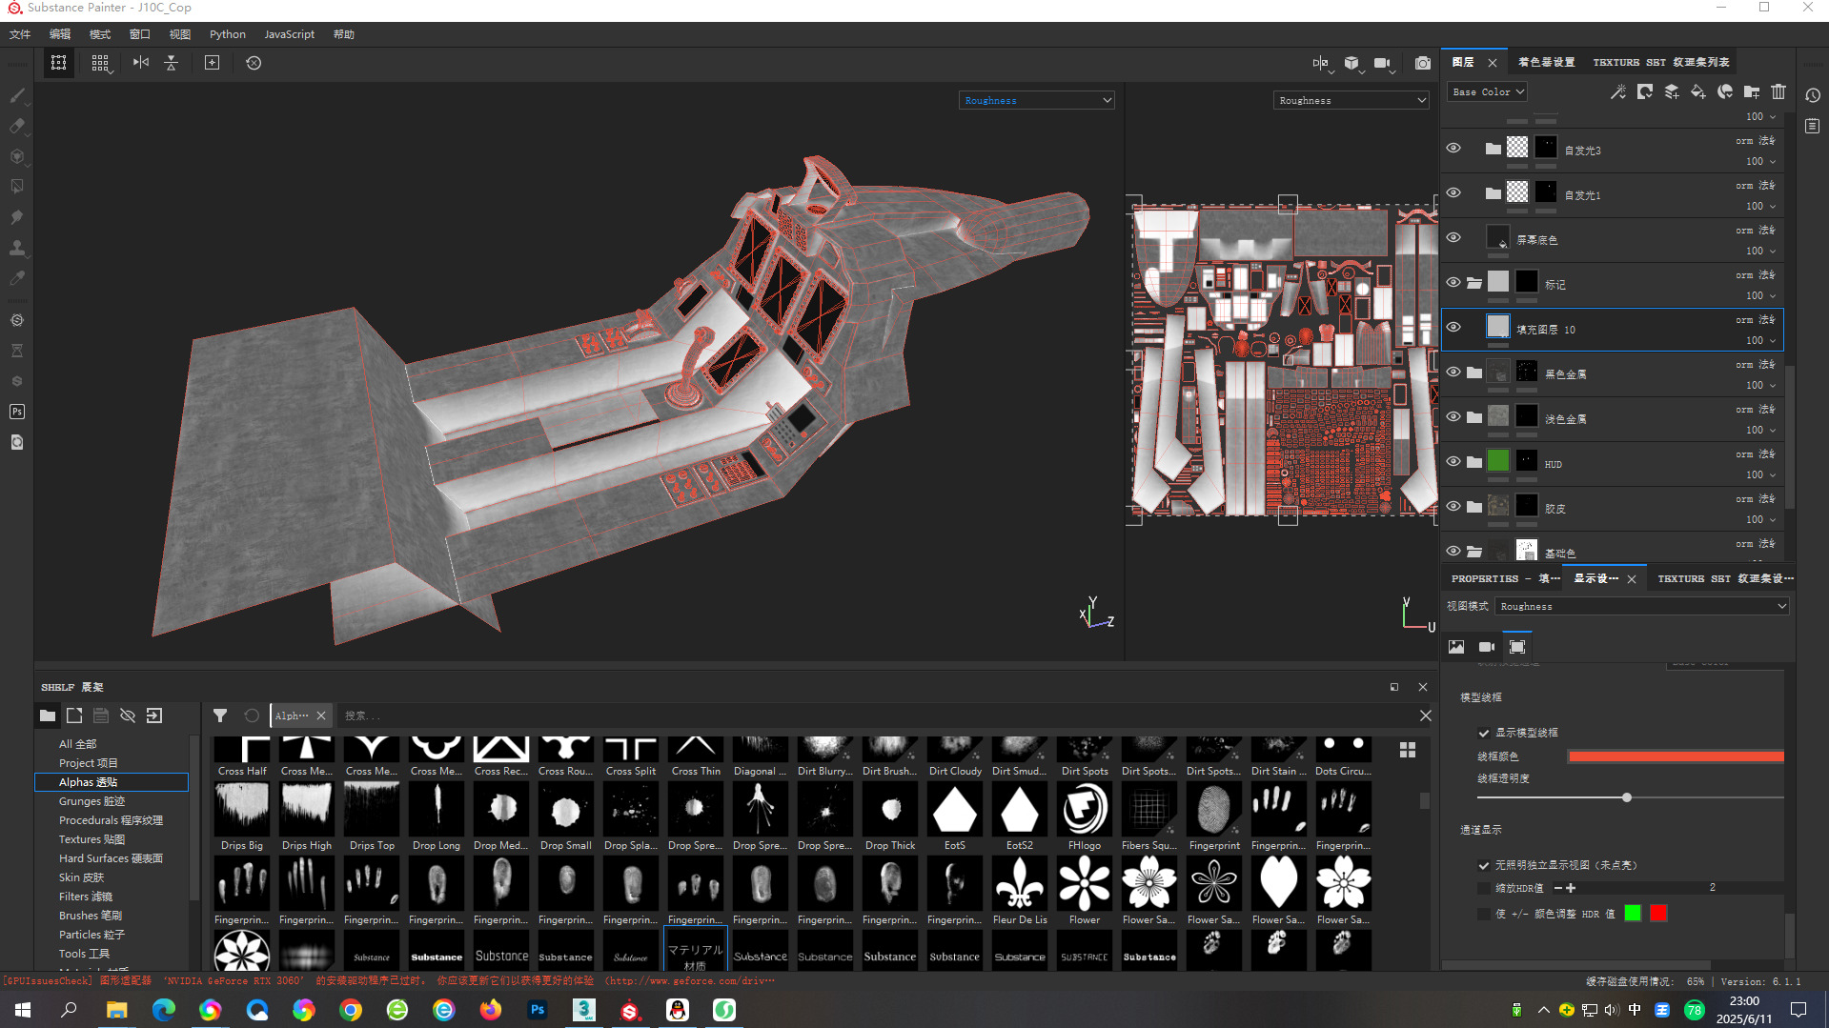The width and height of the screenshot is (1829, 1028).
Task: Open the environment image settings icon
Action: (x=1456, y=647)
